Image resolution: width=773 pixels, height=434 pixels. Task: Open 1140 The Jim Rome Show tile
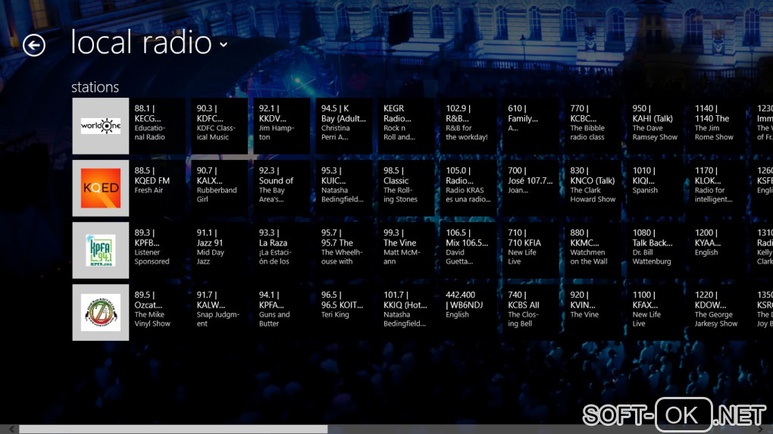click(717, 126)
